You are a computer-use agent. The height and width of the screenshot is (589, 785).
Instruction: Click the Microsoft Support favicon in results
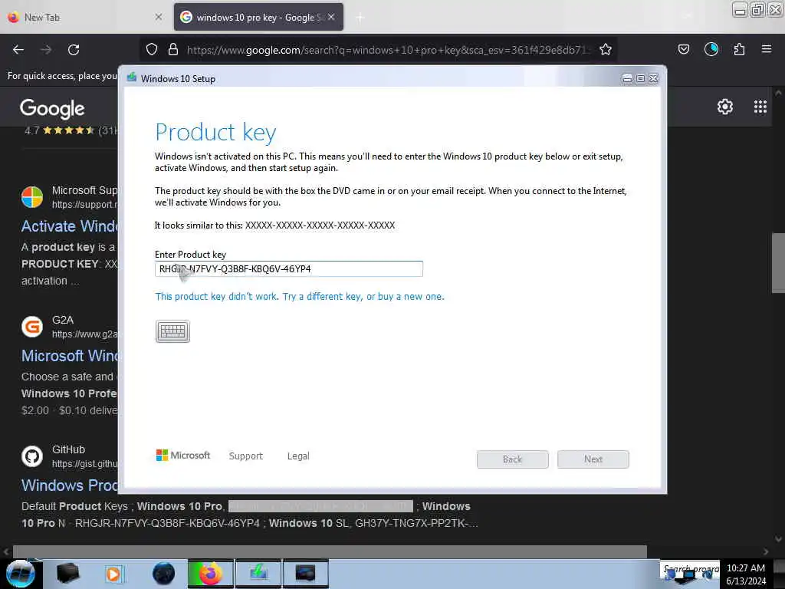click(32, 197)
